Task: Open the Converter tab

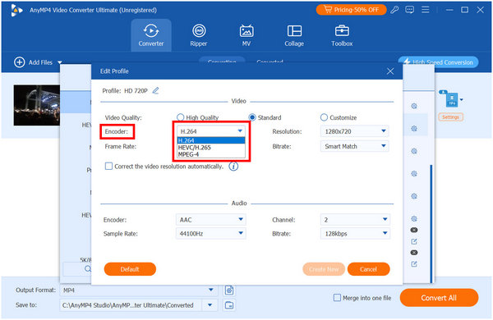Action: click(151, 35)
